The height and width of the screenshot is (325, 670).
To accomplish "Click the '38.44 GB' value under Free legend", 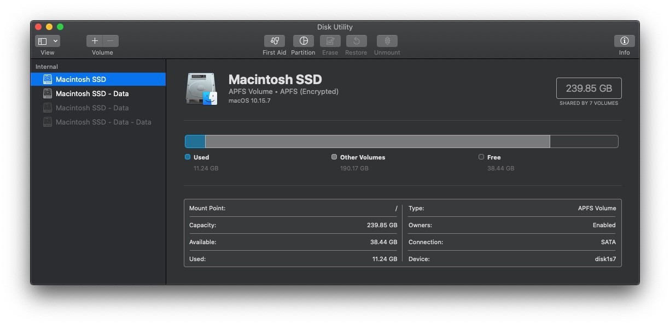I will [500, 168].
